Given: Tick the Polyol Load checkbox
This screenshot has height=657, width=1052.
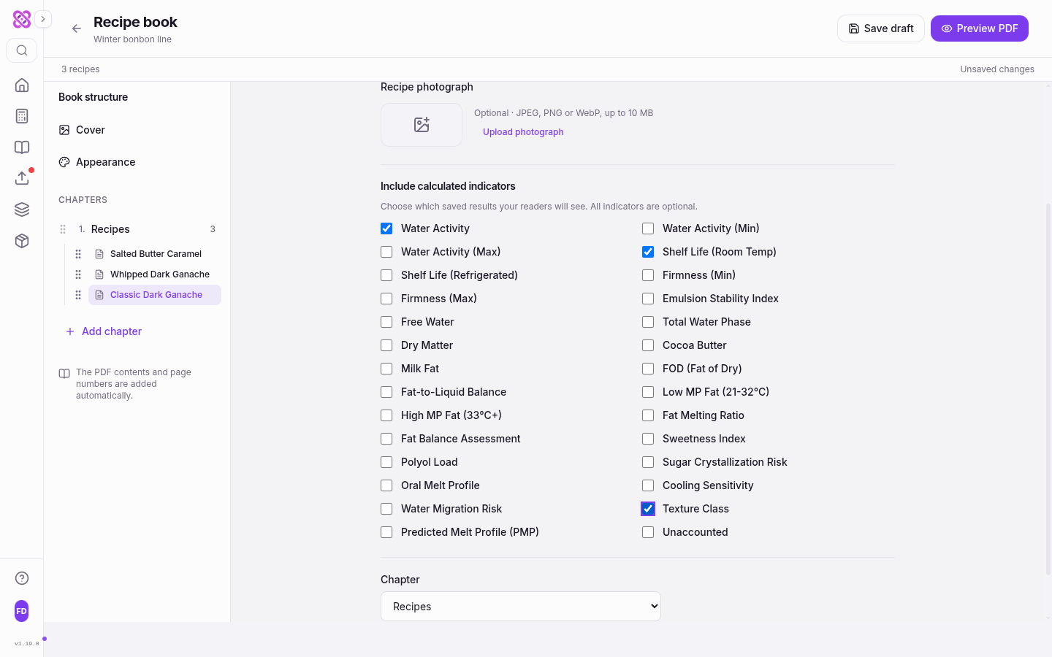Looking at the screenshot, I should click(x=386, y=462).
